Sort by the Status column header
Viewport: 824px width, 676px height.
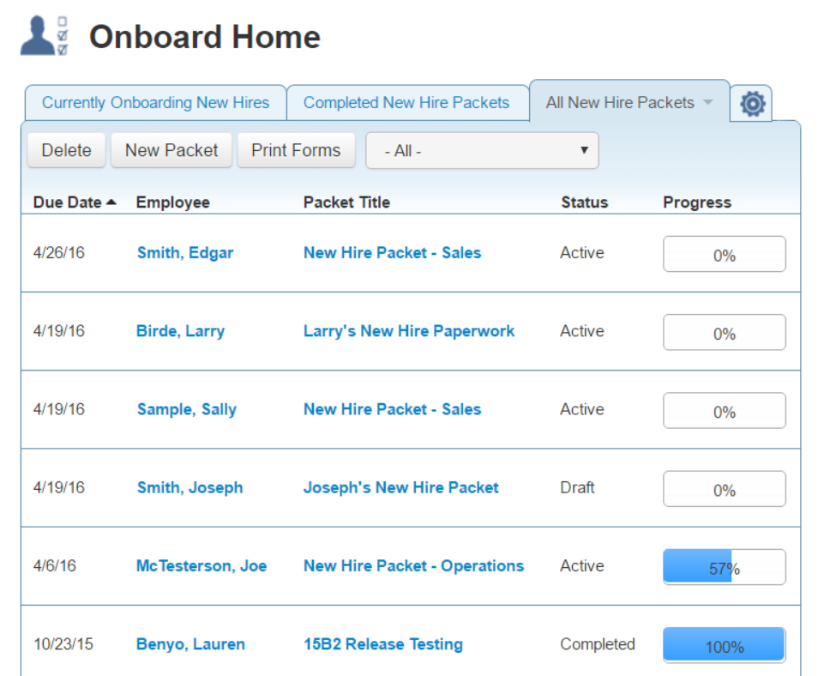coord(584,202)
